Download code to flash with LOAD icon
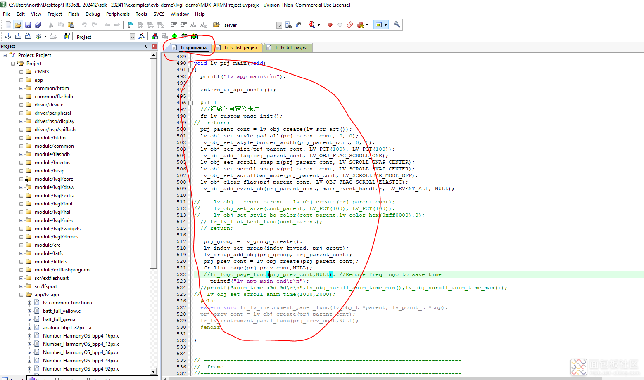The height and width of the screenshot is (380, 644). [x=67, y=36]
